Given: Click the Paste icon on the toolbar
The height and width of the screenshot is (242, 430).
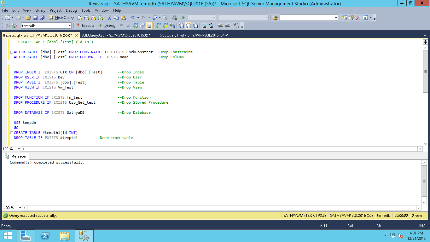Looking at the screenshot, I should click(x=123, y=18).
